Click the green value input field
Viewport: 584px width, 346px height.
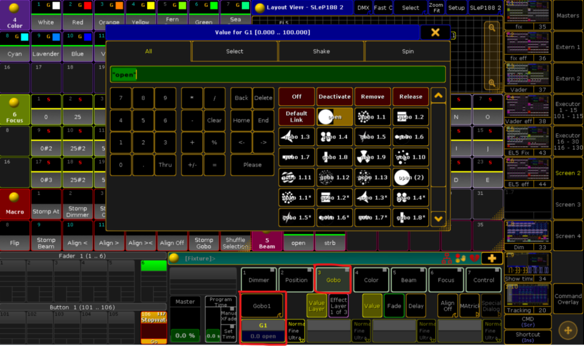[x=278, y=74]
